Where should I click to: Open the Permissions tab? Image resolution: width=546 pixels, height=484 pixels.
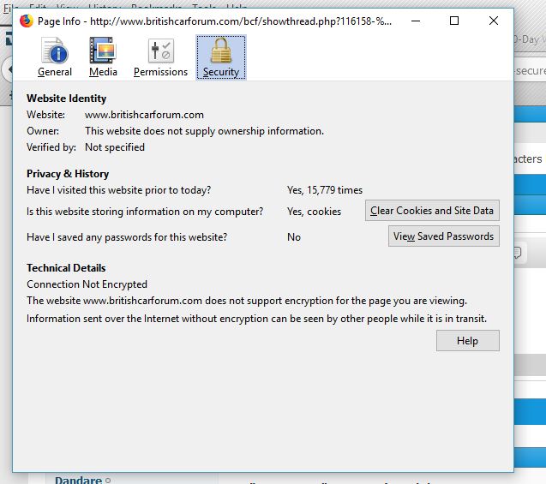(160, 57)
